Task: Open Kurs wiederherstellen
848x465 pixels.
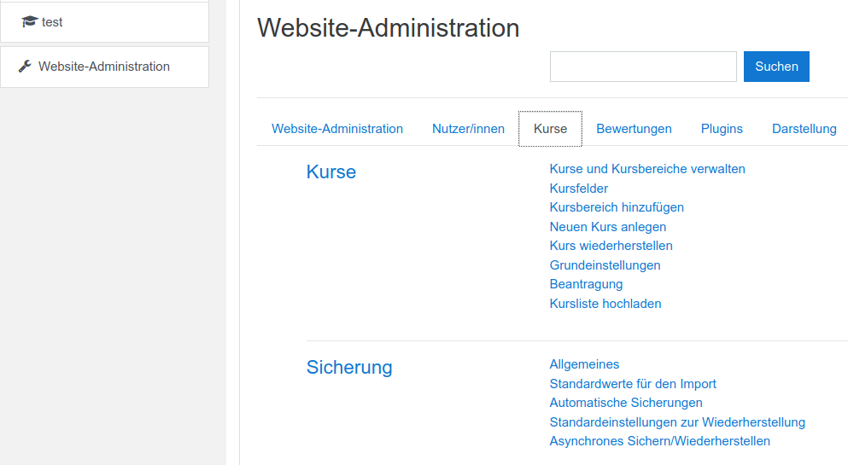Action: coord(611,246)
